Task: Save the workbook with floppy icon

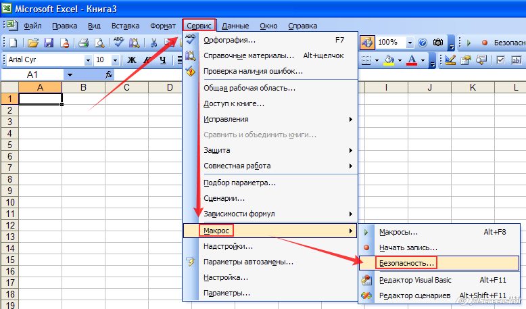Action: [x=49, y=43]
